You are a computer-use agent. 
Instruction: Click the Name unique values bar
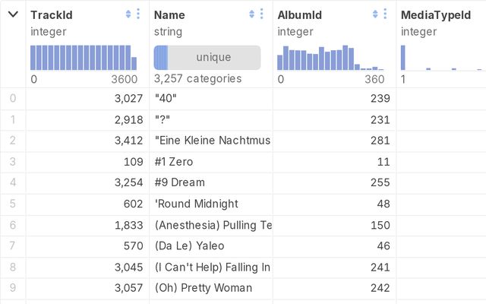[207, 58]
